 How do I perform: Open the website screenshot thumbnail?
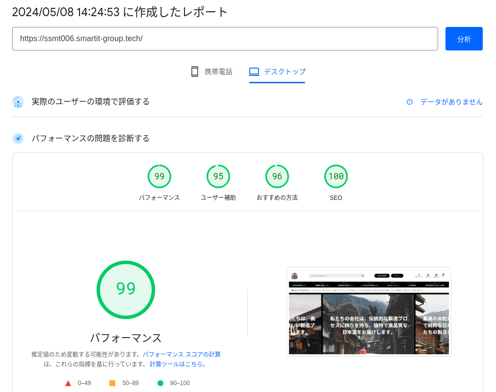368,312
